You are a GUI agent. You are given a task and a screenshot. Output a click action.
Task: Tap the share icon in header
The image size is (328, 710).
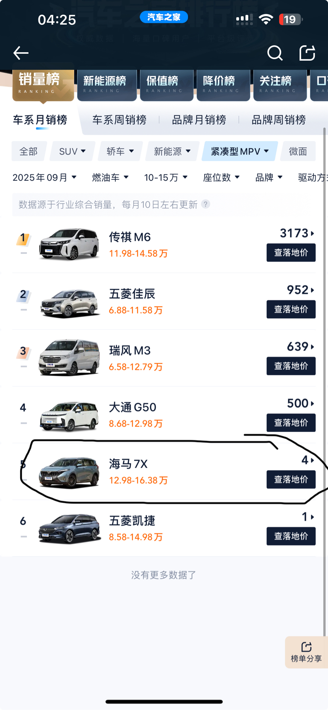pyautogui.click(x=307, y=53)
